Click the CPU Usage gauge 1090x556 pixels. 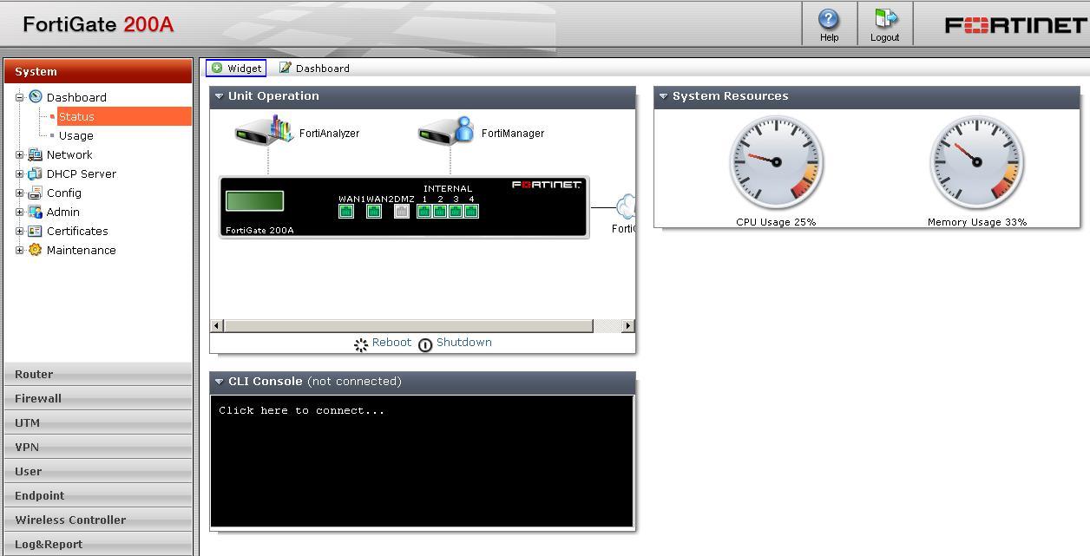coord(776,162)
